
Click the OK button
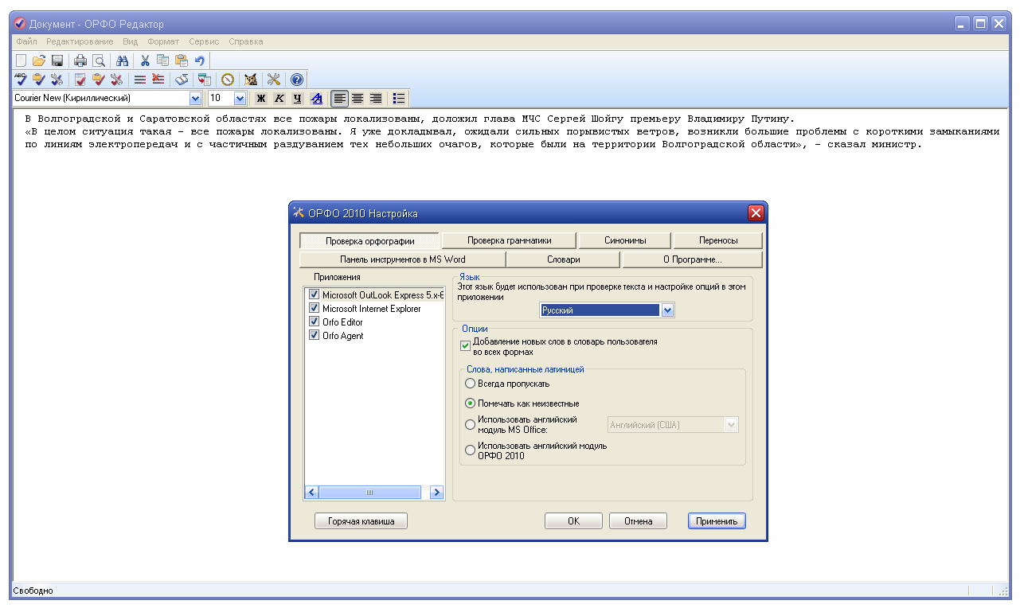tap(573, 521)
